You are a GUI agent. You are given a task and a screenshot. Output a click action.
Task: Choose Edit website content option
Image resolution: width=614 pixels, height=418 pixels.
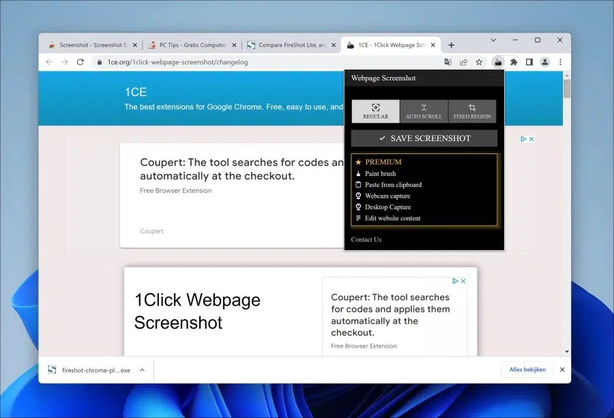[x=388, y=218]
